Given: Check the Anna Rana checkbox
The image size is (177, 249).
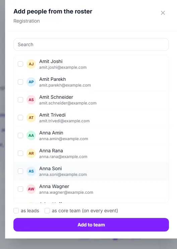Looking at the screenshot, I should coord(20,153).
